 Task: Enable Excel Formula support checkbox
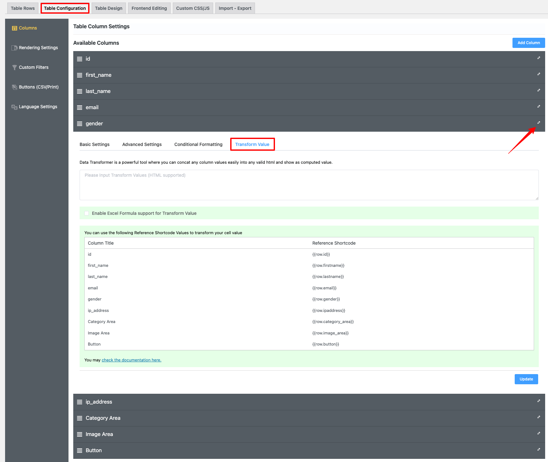[x=87, y=213]
